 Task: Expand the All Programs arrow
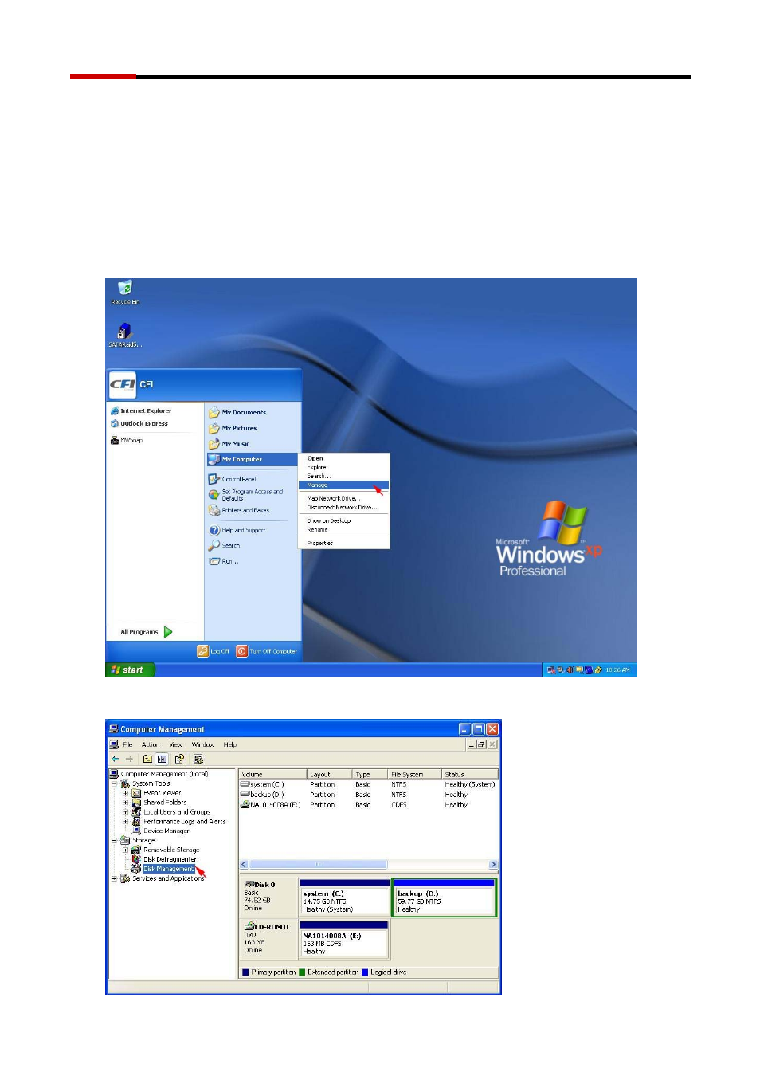tap(168, 632)
